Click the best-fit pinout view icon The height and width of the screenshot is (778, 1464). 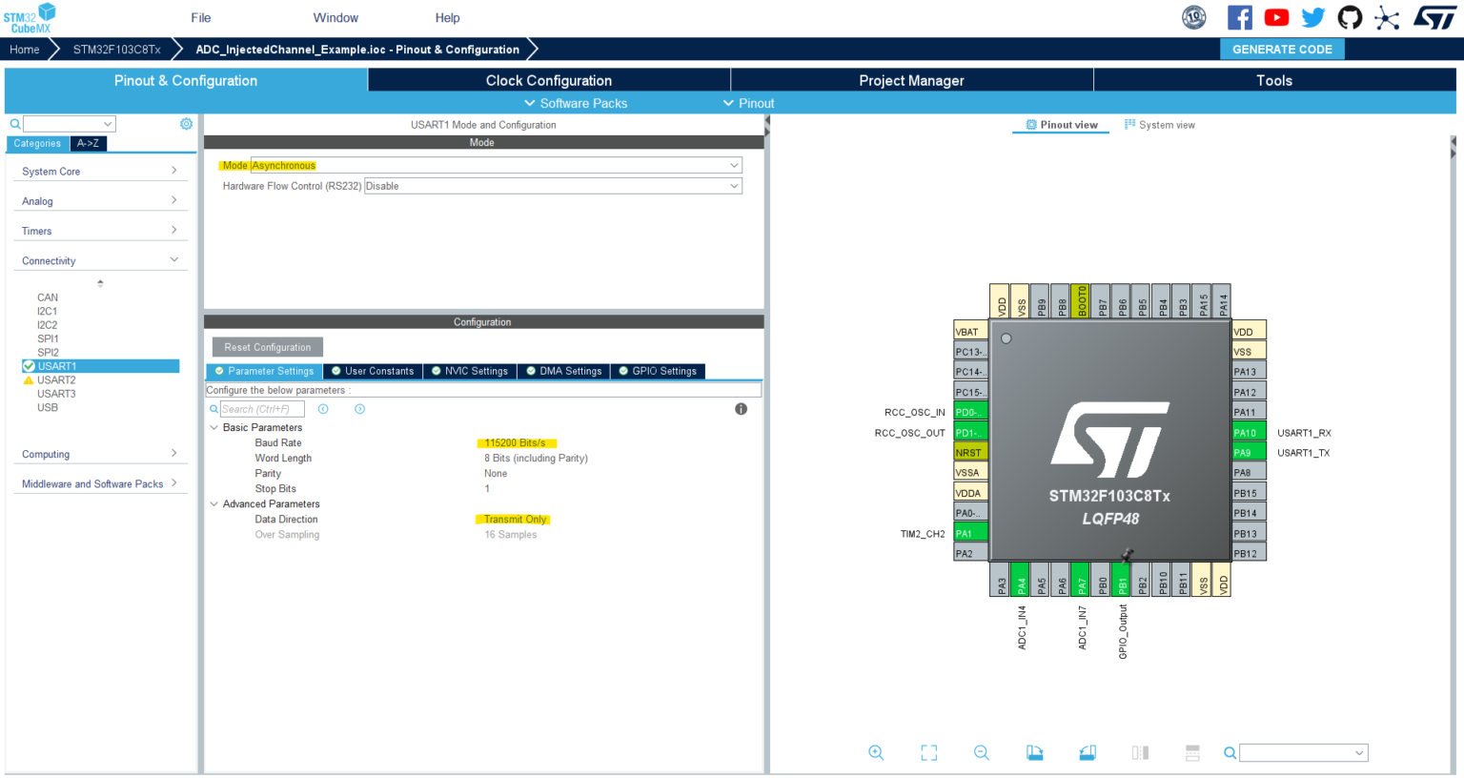[928, 752]
